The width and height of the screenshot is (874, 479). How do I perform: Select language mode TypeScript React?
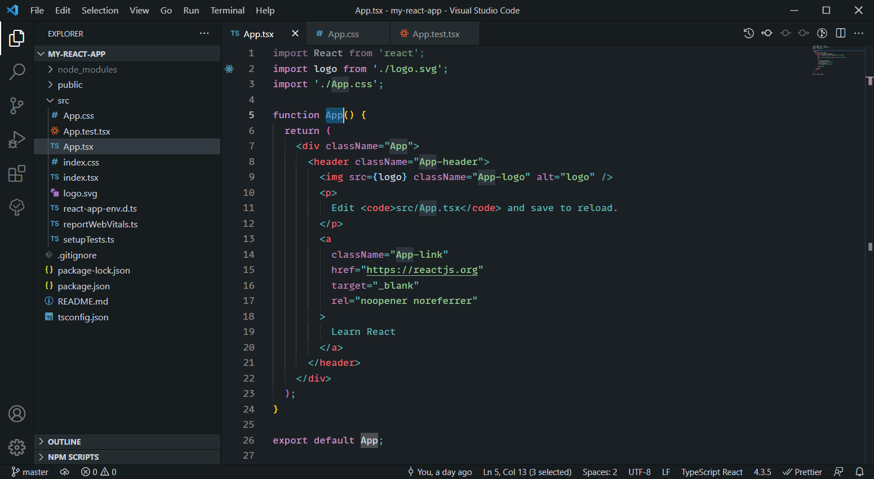pos(712,472)
